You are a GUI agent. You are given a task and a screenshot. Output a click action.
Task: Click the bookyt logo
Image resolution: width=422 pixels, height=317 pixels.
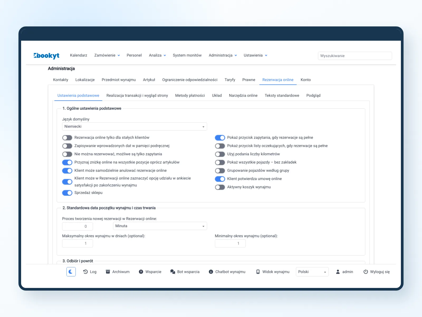click(46, 55)
